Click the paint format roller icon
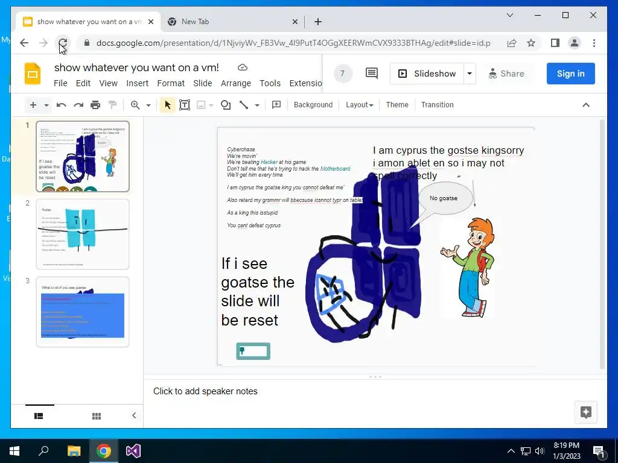Screen dimensions: 618x463 point(112,105)
